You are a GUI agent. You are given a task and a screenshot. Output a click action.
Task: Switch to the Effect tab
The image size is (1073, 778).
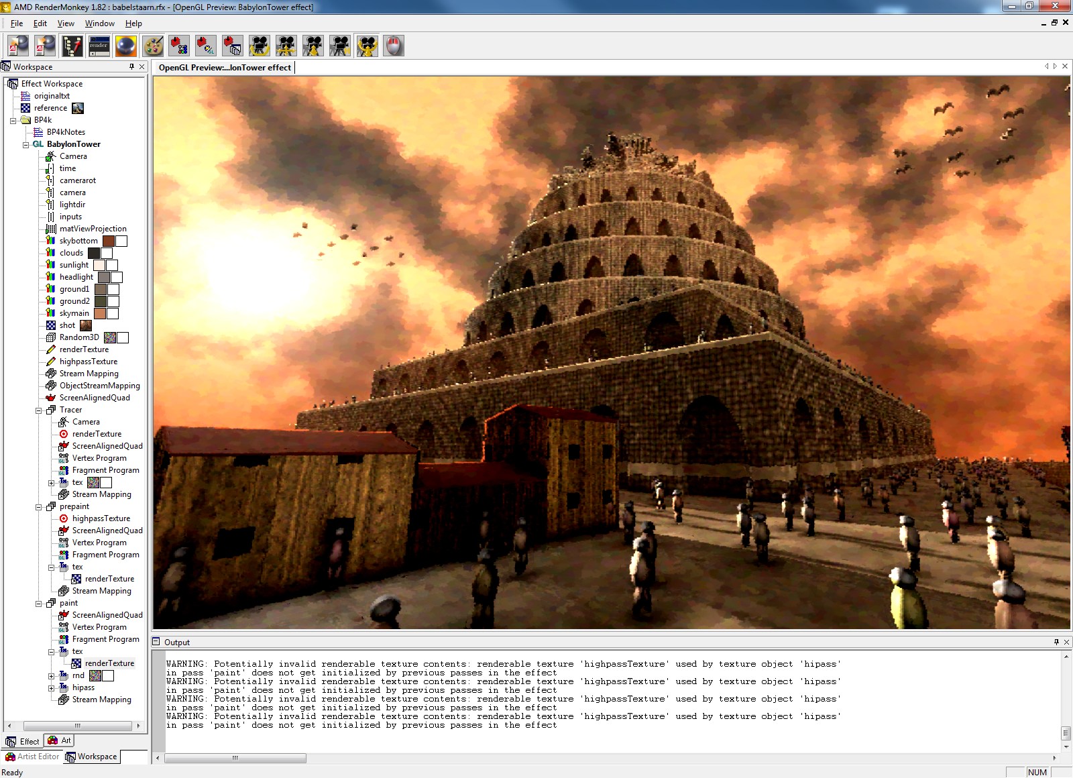click(23, 741)
